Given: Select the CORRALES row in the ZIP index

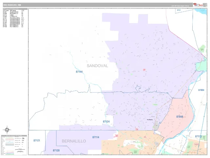Looking at the screenshot, I should (x=13, y=16).
